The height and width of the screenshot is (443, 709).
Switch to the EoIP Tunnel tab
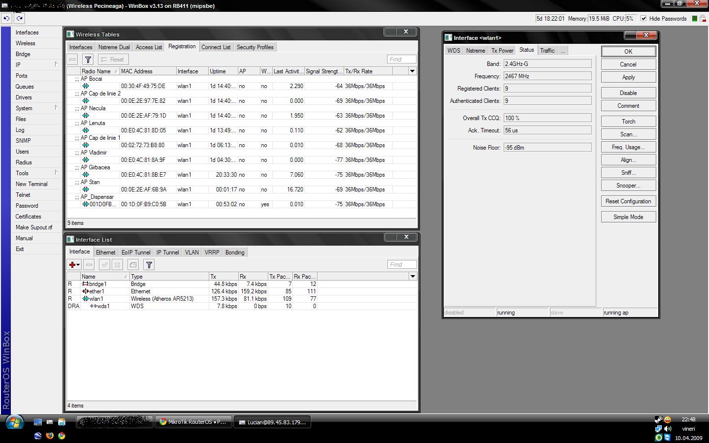pyautogui.click(x=136, y=253)
